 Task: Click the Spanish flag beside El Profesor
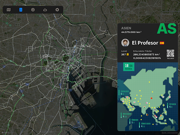162,43
